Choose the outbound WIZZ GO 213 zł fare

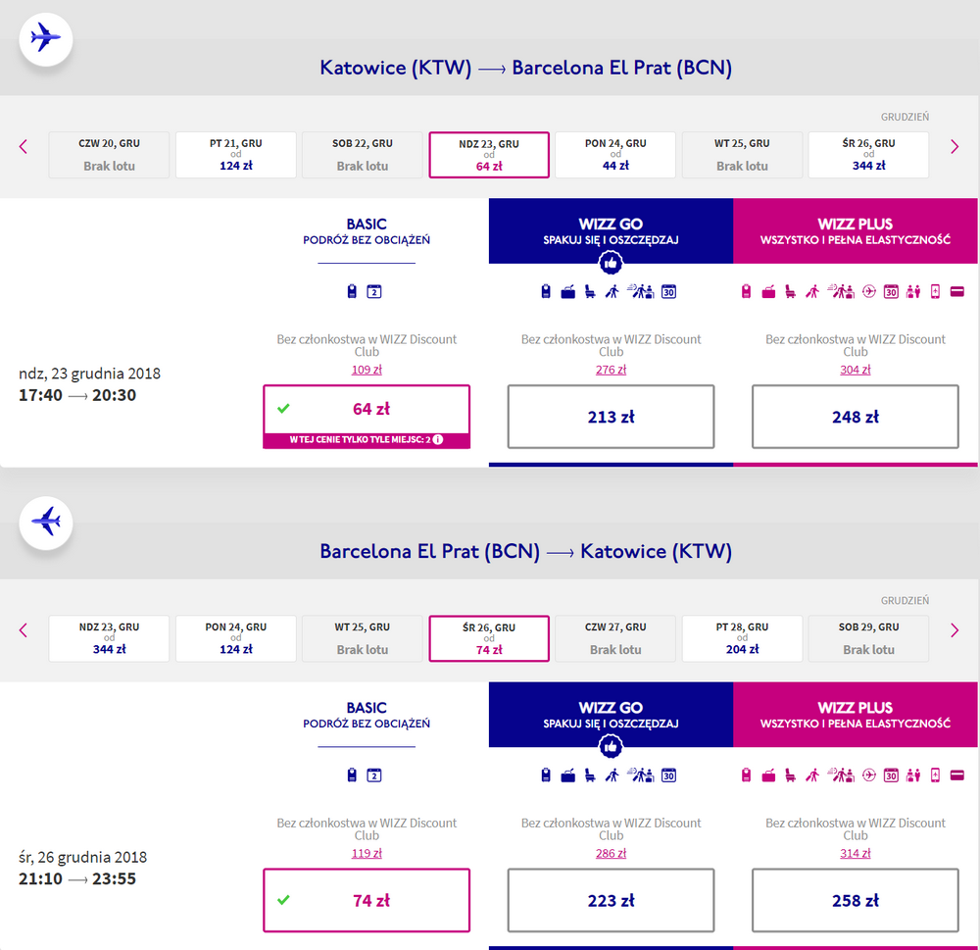(611, 417)
